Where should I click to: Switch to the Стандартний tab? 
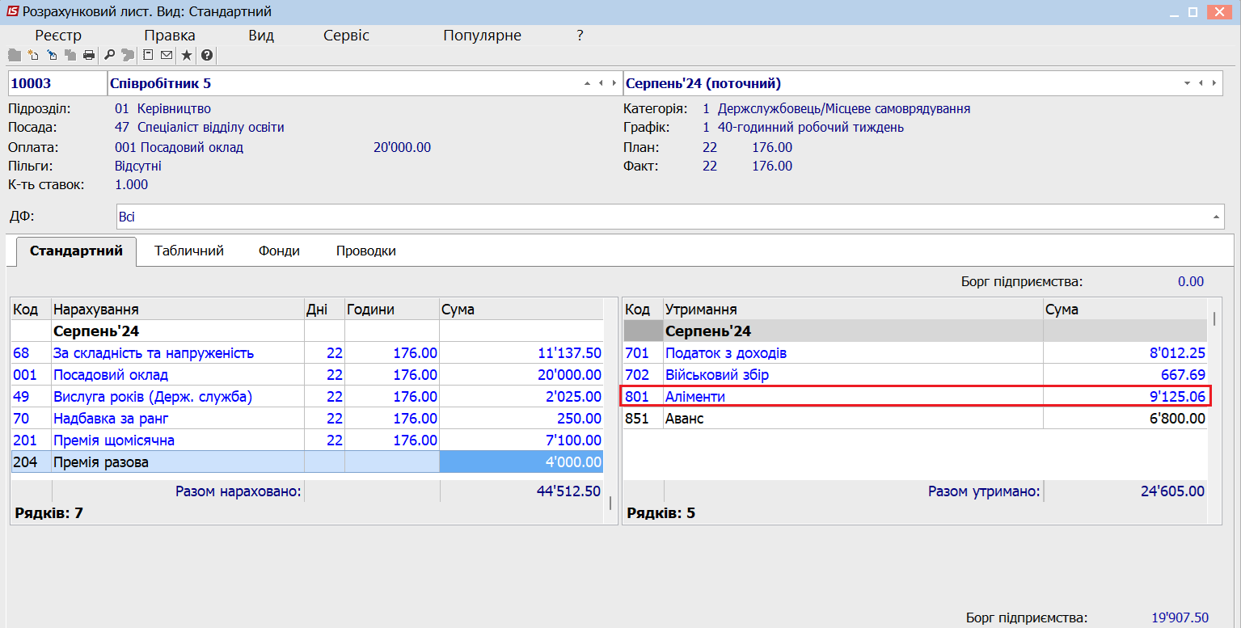point(76,251)
